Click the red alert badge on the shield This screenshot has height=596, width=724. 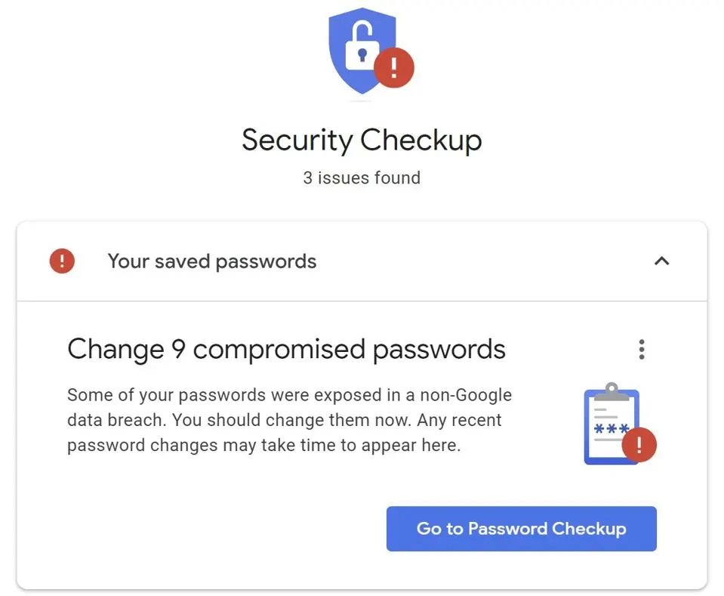(393, 67)
